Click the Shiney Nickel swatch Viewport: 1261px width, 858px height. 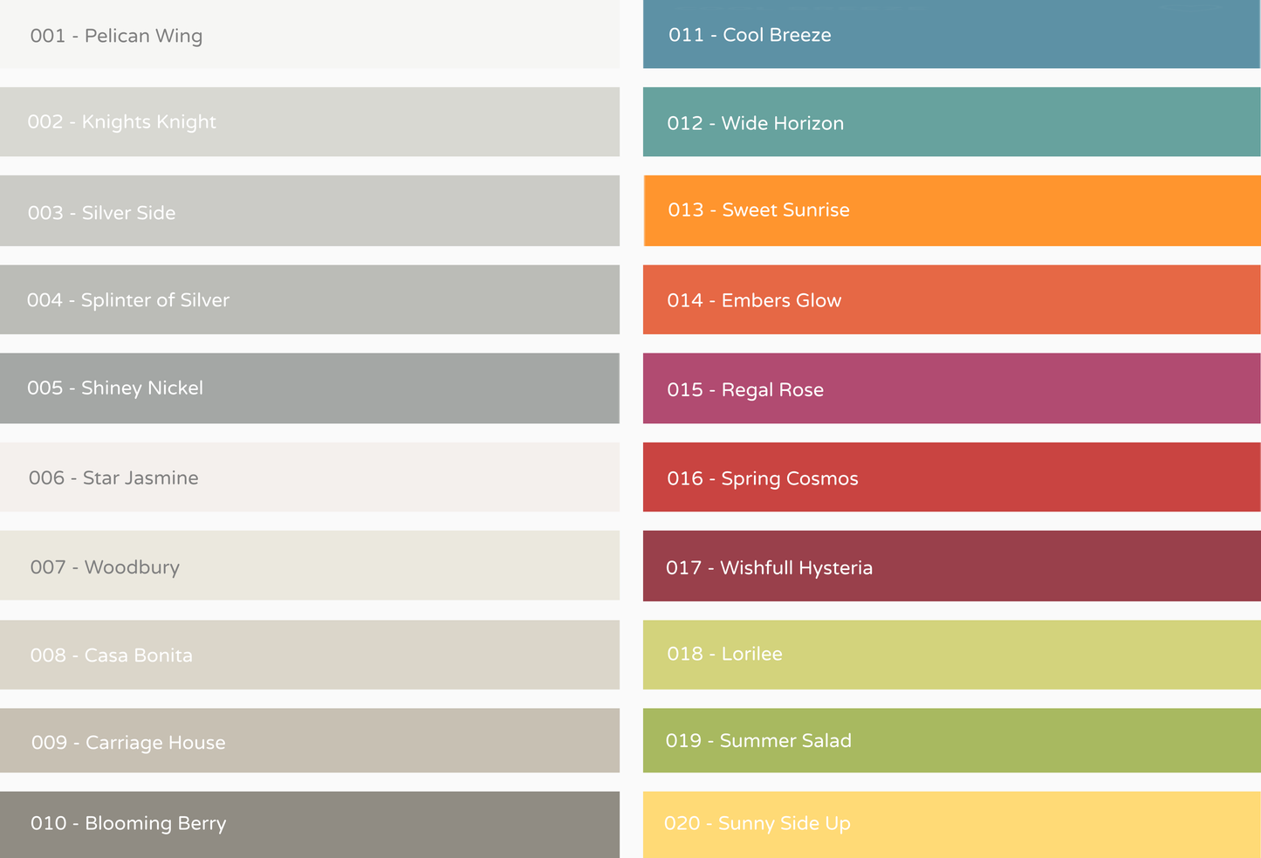pos(310,388)
